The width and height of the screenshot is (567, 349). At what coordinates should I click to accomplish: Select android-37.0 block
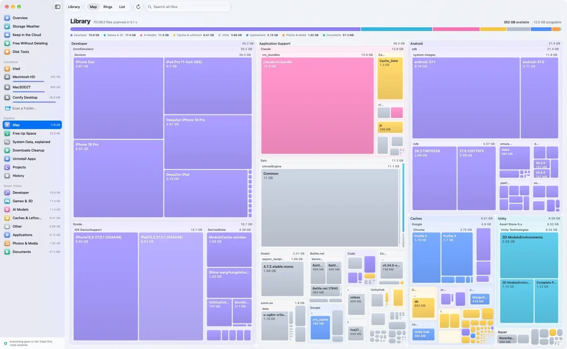pyautogui.click(x=539, y=98)
